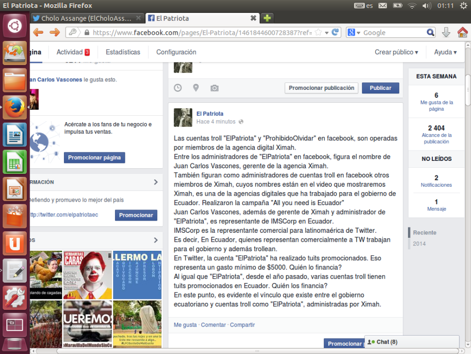Click the Promocionar página button

coord(94,157)
